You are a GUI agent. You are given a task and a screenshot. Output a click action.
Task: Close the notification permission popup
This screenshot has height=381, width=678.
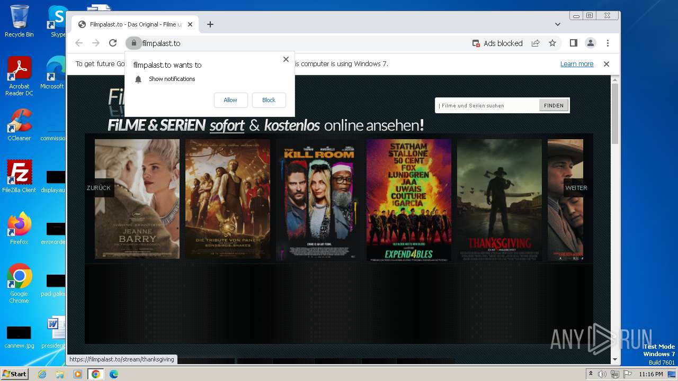[286, 59]
